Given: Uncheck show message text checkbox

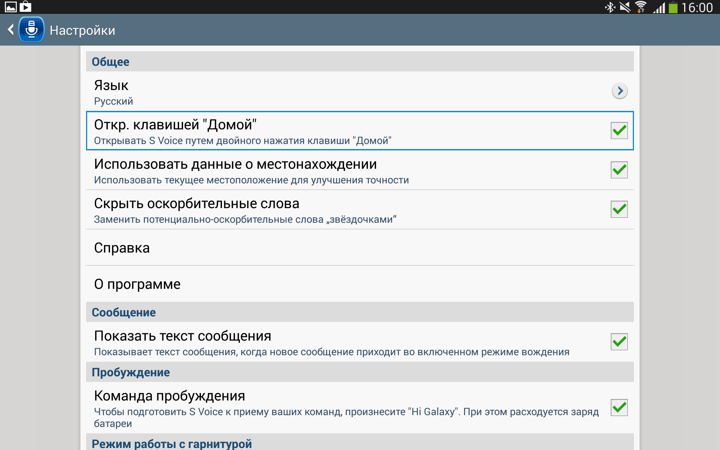Looking at the screenshot, I should tap(619, 342).
